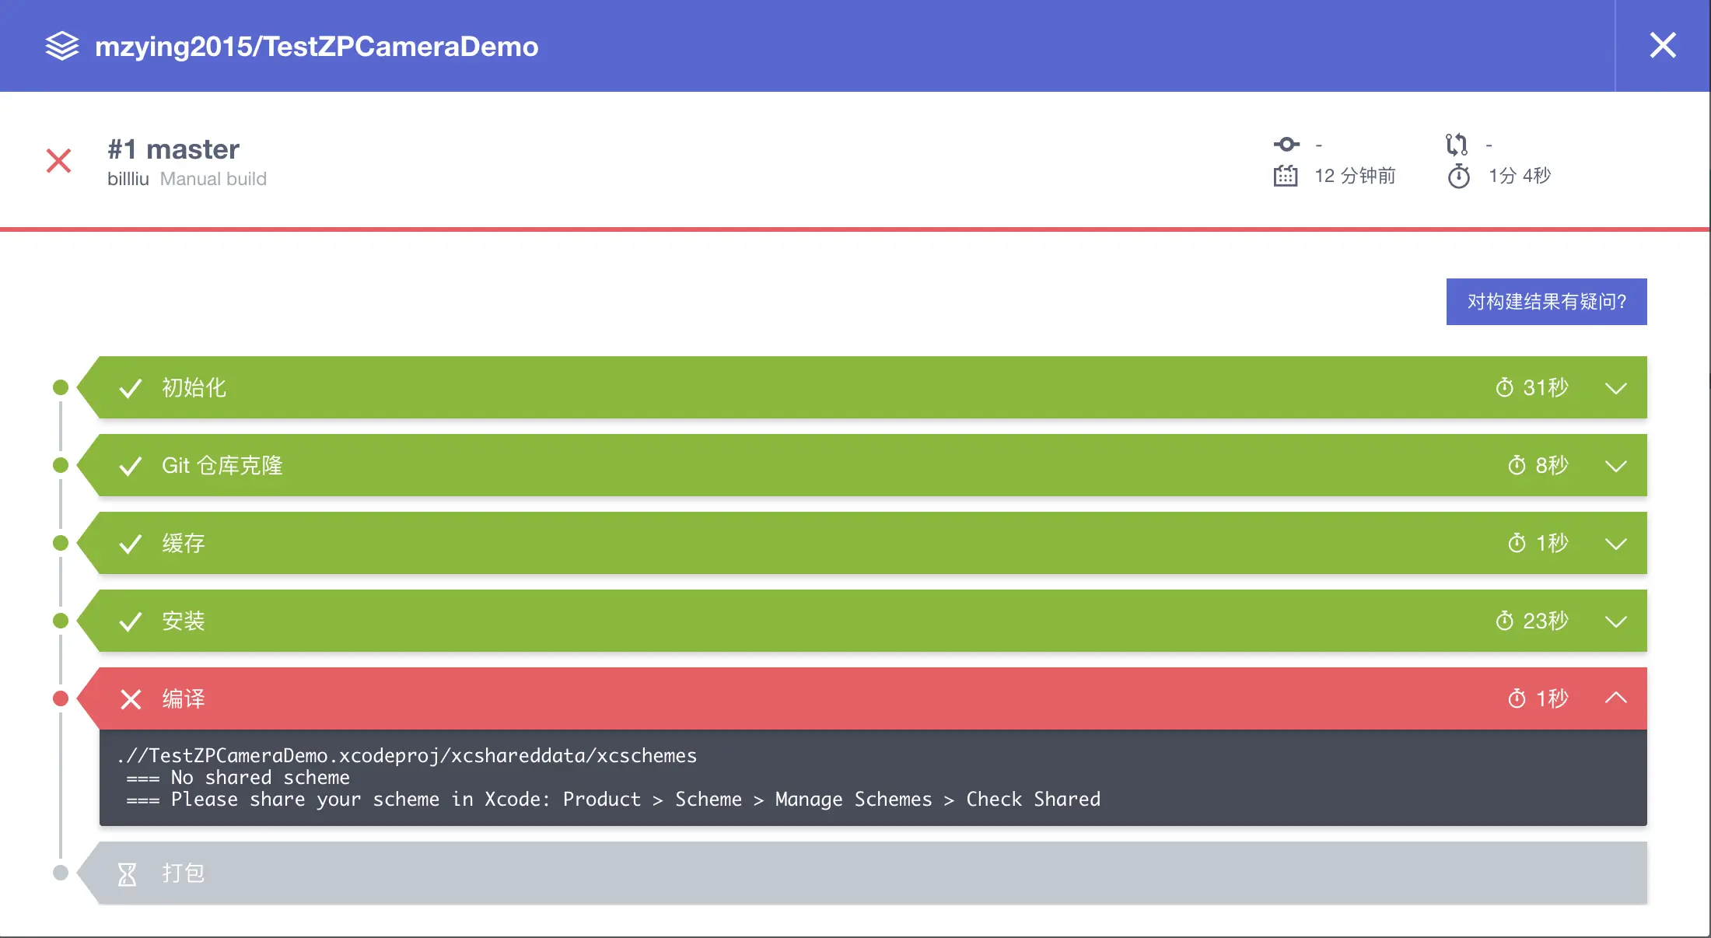Click the stopwatch icon beside 1分 4秒

1459,177
